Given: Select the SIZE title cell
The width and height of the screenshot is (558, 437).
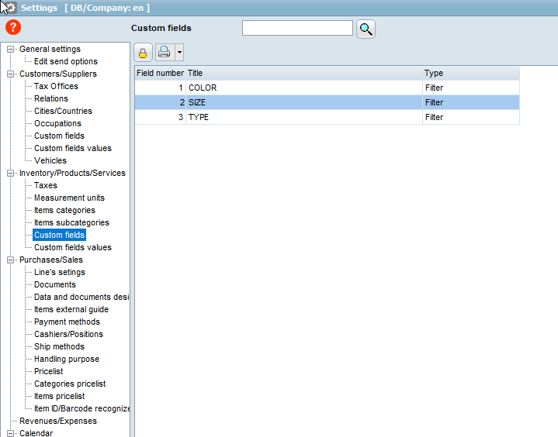Looking at the screenshot, I should [x=304, y=102].
